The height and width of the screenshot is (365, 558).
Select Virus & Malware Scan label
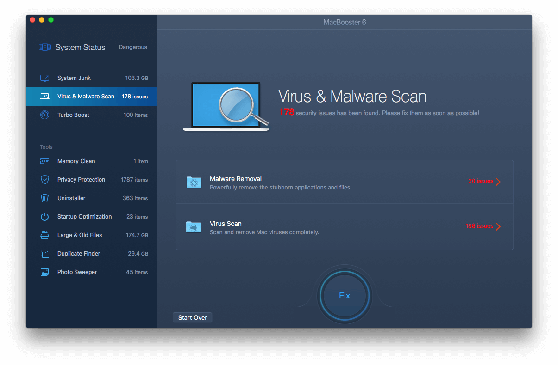tap(86, 97)
